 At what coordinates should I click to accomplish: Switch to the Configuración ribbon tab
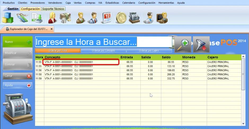pos(30,9)
